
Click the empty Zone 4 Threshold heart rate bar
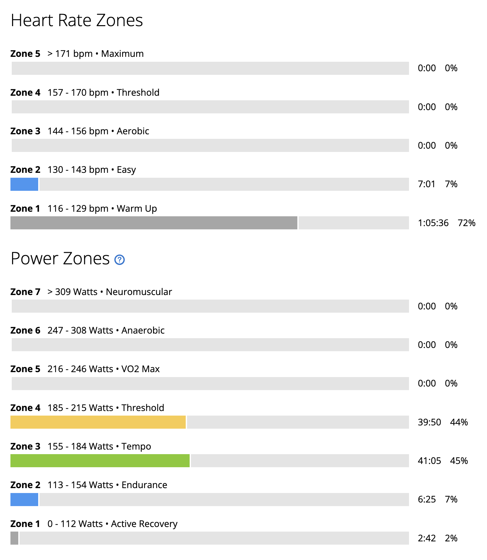pyautogui.click(x=210, y=107)
